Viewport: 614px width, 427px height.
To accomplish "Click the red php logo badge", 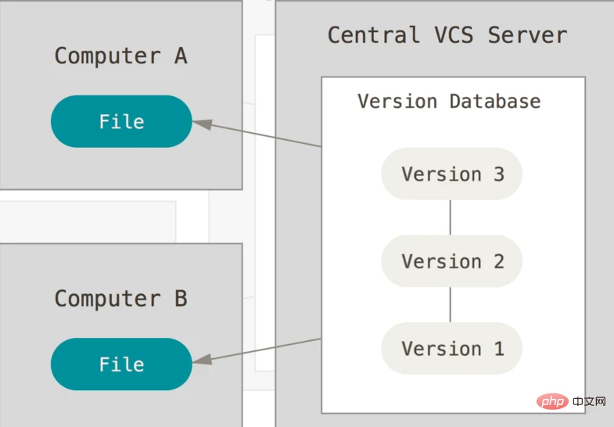I will tap(552, 401).
